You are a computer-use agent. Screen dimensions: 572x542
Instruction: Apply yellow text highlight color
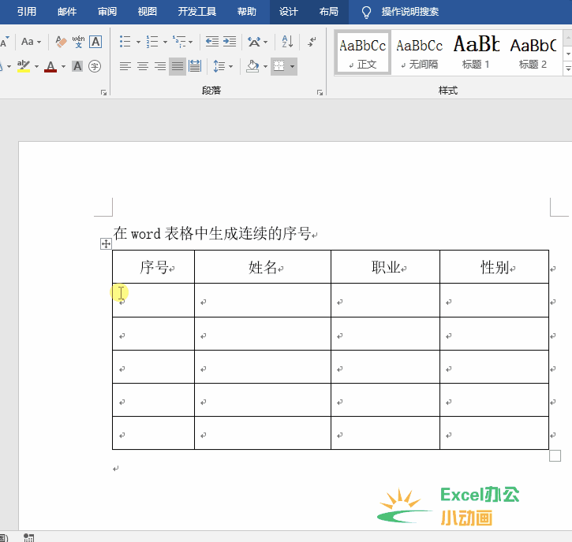(24, 66)
